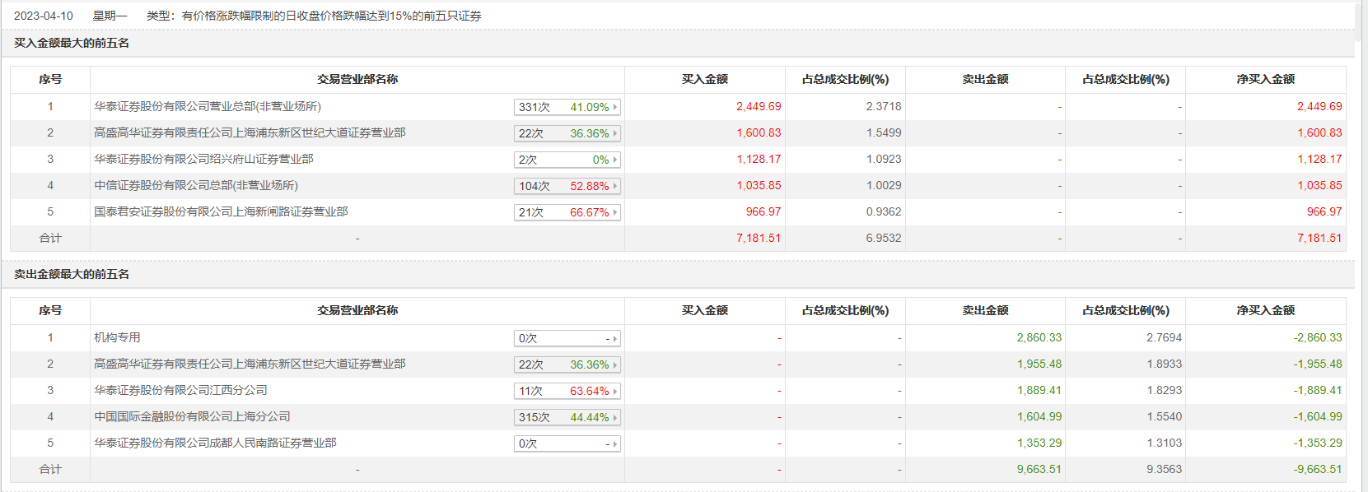
Task: Open 国泰君安上海新闸路证券营业部 link
Action: click(221, 211)
